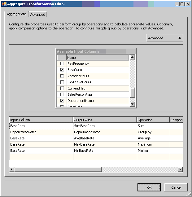This screenshot has height=197, width=192.
Task: Open Operation cell showing Group by
Action: (153, 132)
